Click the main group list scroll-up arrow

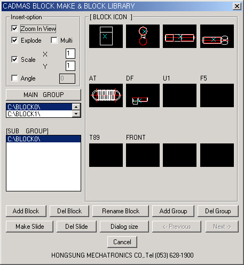pos(76,107)
